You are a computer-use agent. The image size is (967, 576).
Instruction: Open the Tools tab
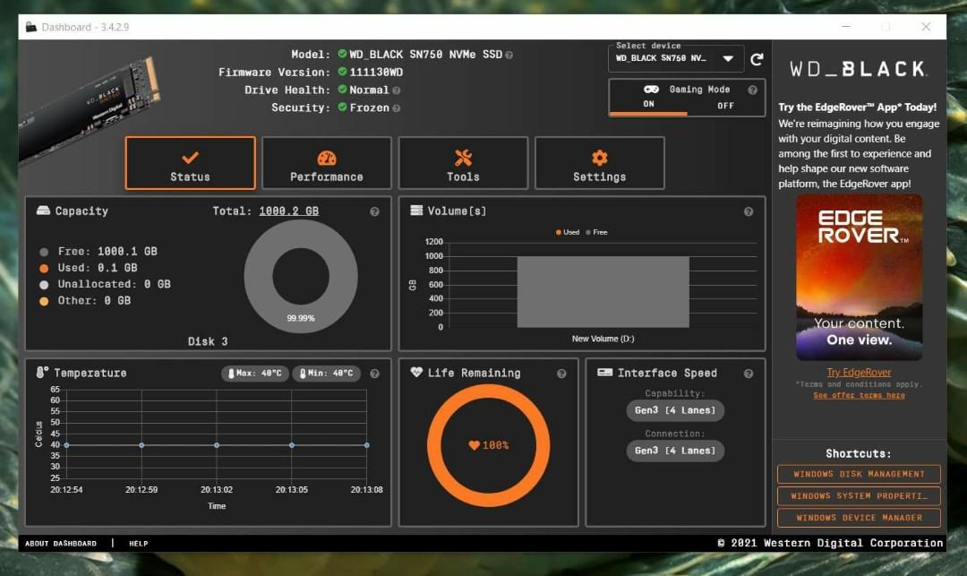[x=463, y=163]
